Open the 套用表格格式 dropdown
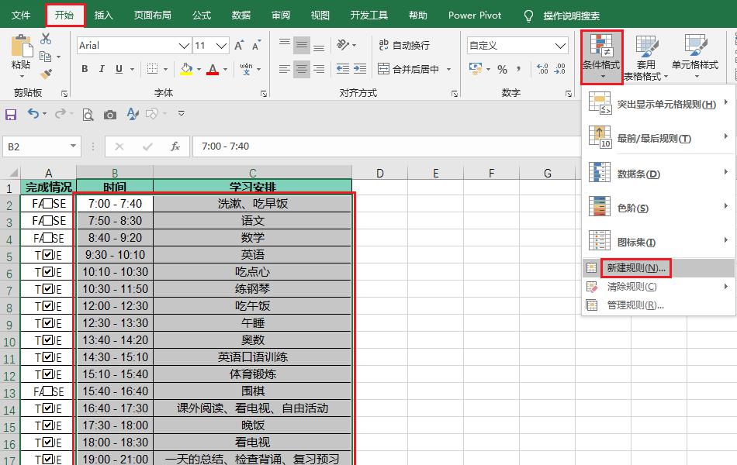Image resolution: width=737 pixels, height=465 pixels. [x=645, y=58]
